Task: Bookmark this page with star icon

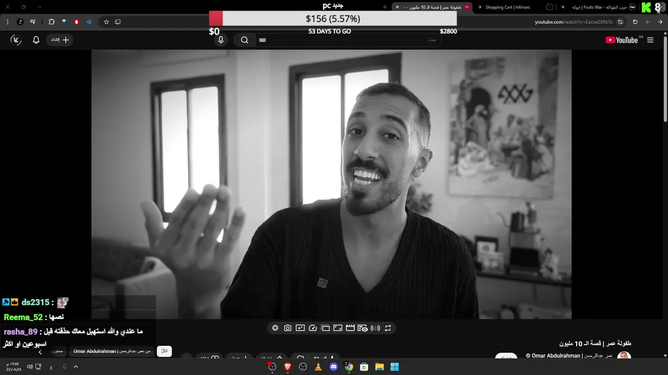Action: (x=106, y=22)
